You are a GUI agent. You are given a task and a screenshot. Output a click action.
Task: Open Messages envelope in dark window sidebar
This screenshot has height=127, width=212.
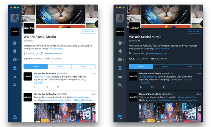pos(120,60)
